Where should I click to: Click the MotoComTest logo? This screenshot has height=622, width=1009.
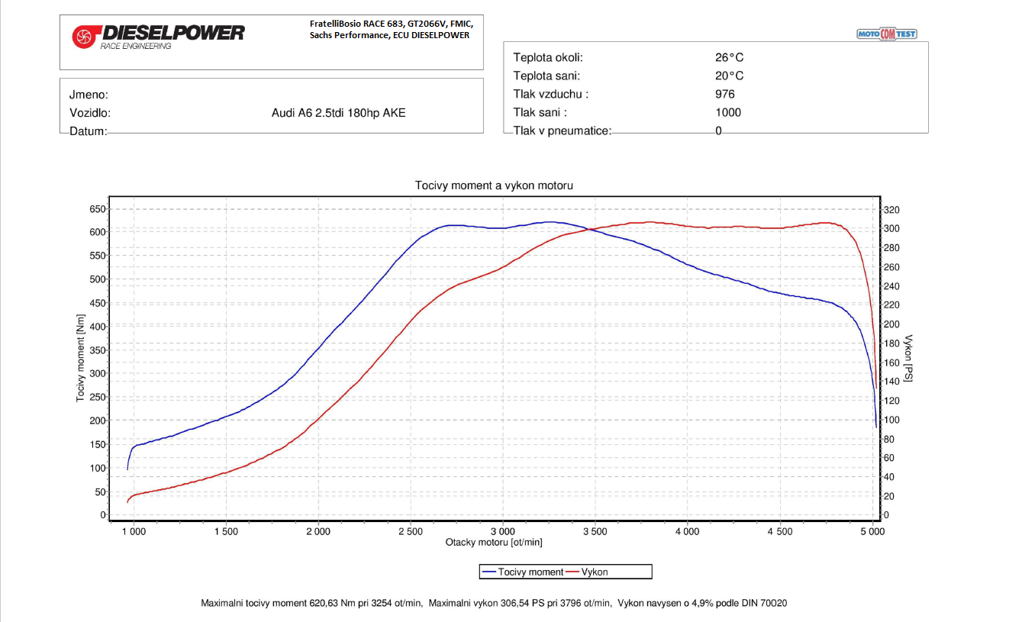coord(887,34)
